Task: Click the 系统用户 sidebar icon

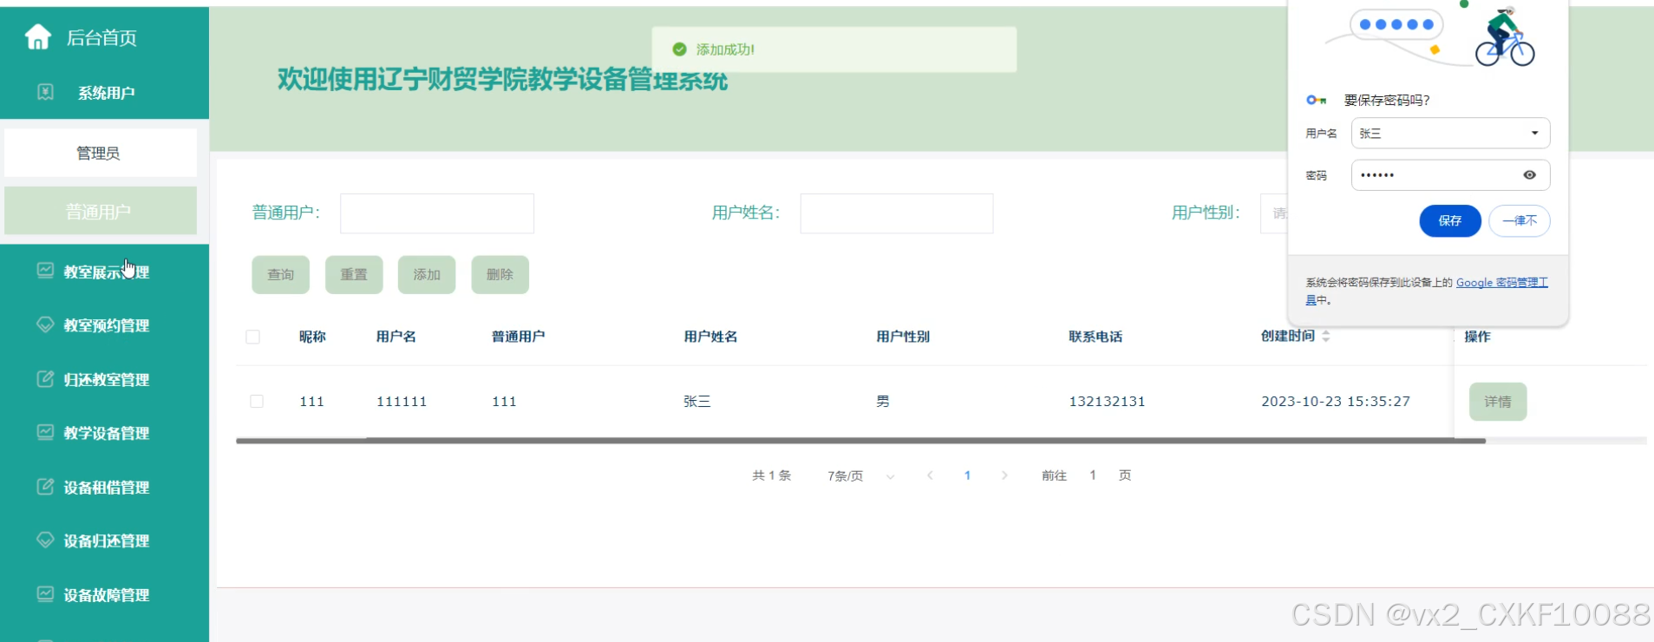Action: pos(46,92)
